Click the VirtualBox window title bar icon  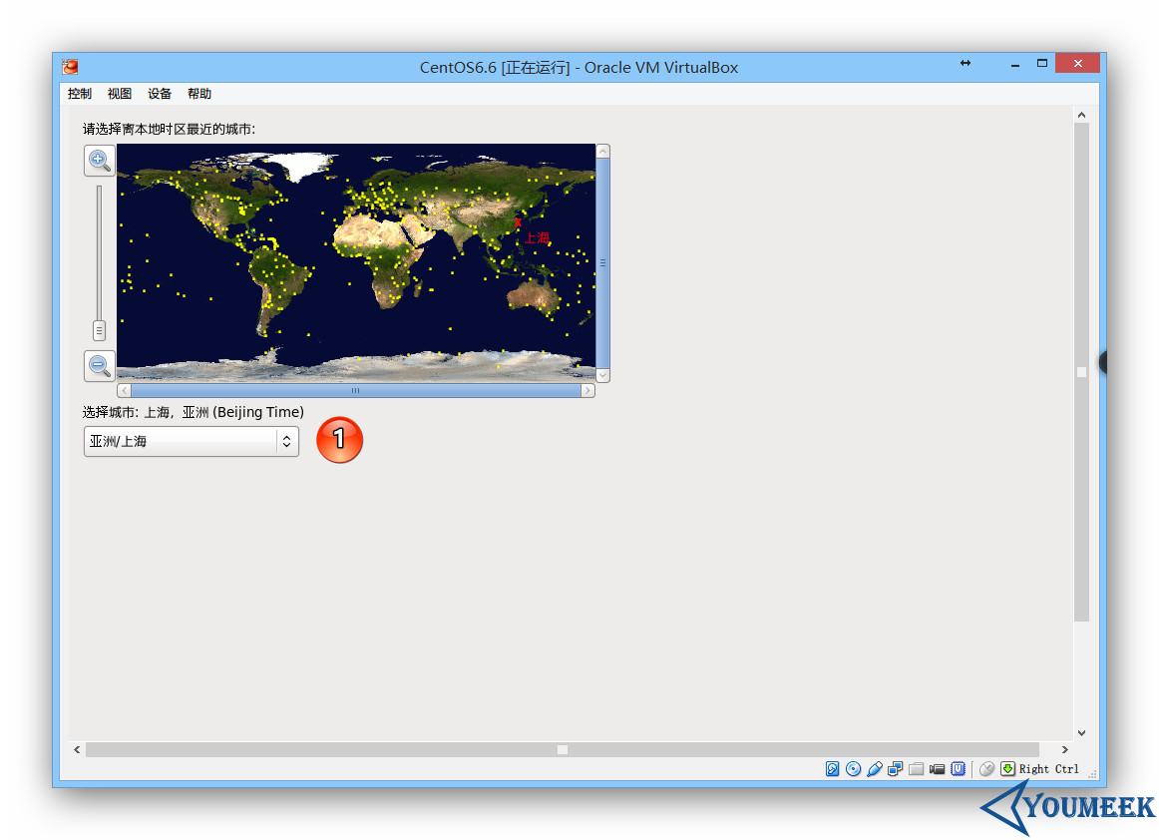pos(68,66)
